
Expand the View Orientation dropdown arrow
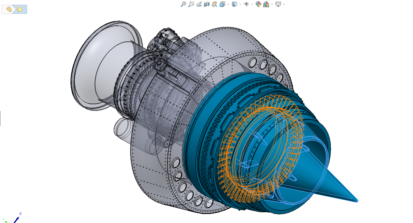pos(228,4)
